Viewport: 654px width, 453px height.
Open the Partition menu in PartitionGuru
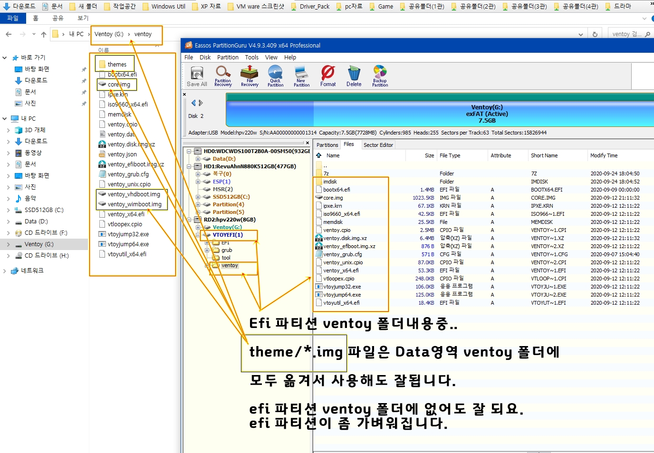[x=228, y=57]
